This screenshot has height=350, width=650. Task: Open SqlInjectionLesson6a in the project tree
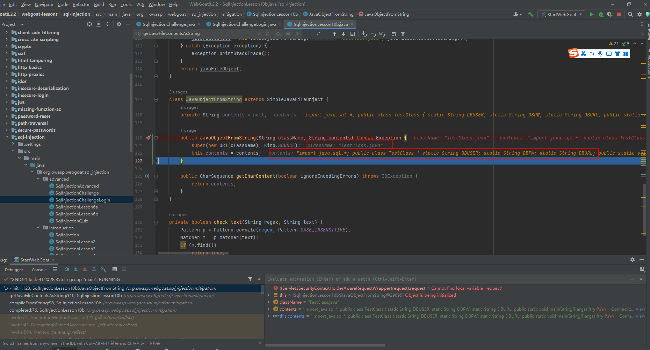(x=77, y=207)
